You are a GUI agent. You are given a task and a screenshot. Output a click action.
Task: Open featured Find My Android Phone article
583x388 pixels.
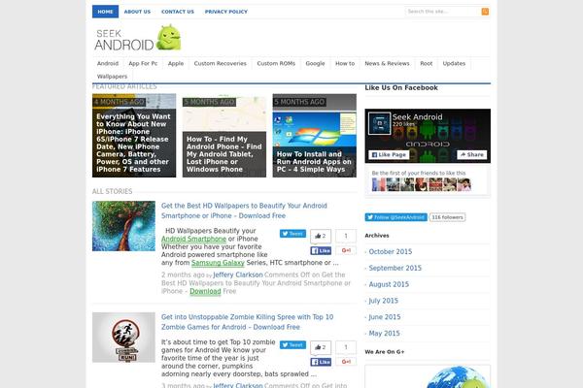tap(224, 136)
